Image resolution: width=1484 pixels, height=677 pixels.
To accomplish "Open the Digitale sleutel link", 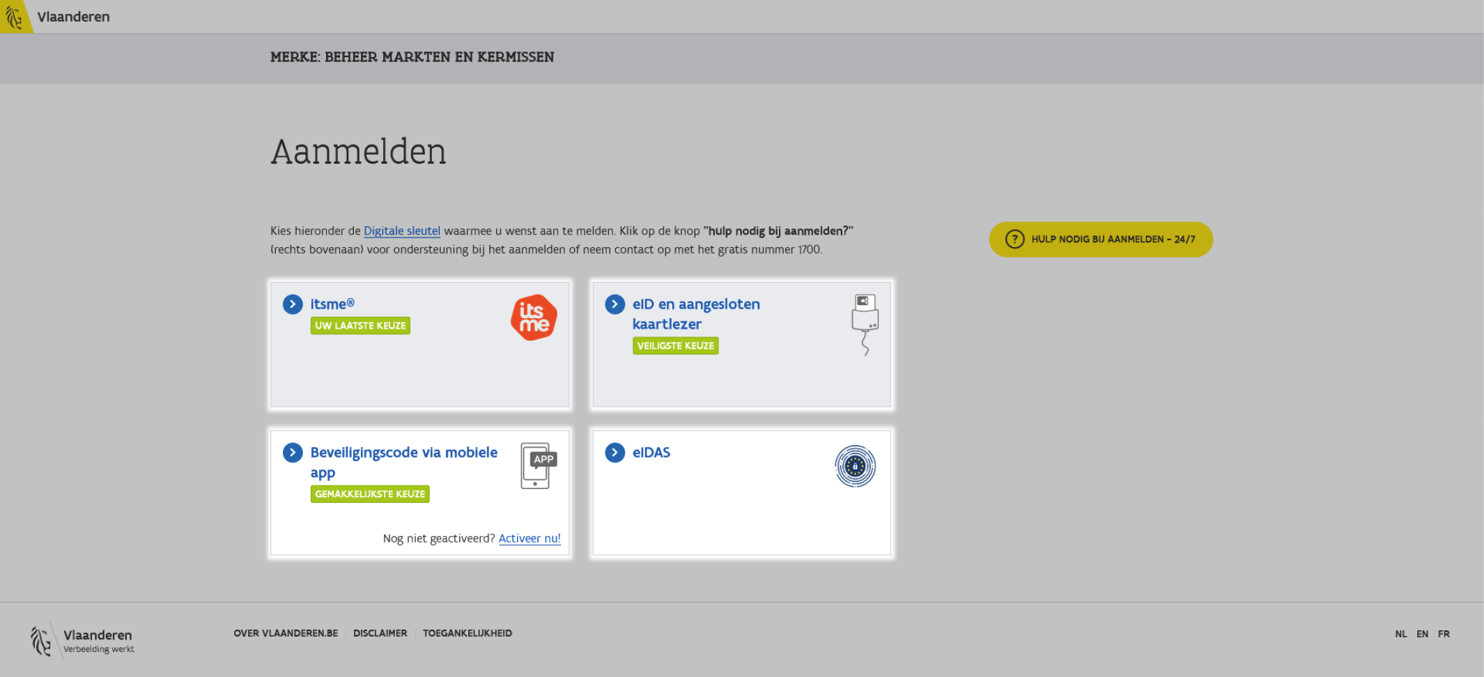I will pos(401,231).
